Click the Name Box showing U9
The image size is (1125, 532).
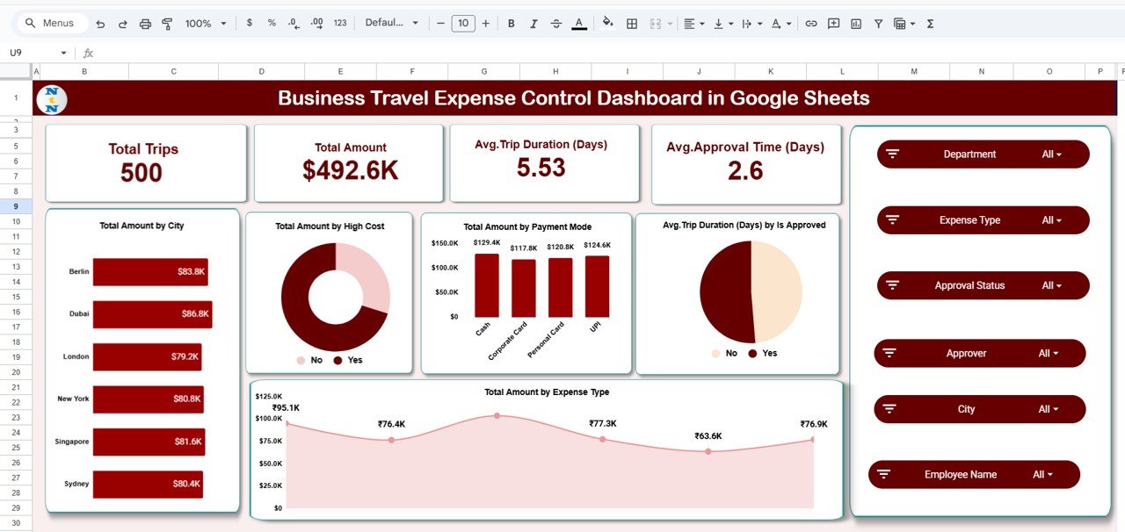[35, 54]
